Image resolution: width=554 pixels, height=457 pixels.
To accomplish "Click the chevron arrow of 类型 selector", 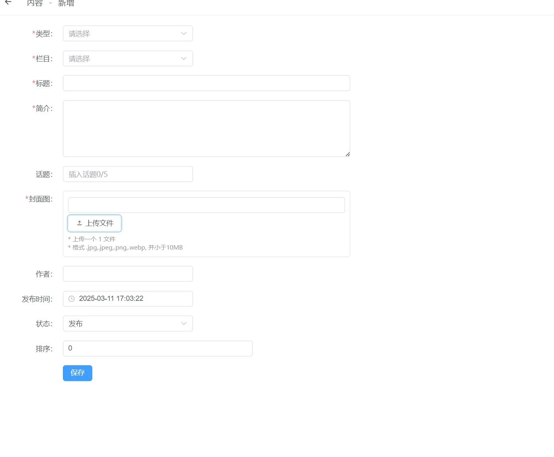I will point(183,34).
